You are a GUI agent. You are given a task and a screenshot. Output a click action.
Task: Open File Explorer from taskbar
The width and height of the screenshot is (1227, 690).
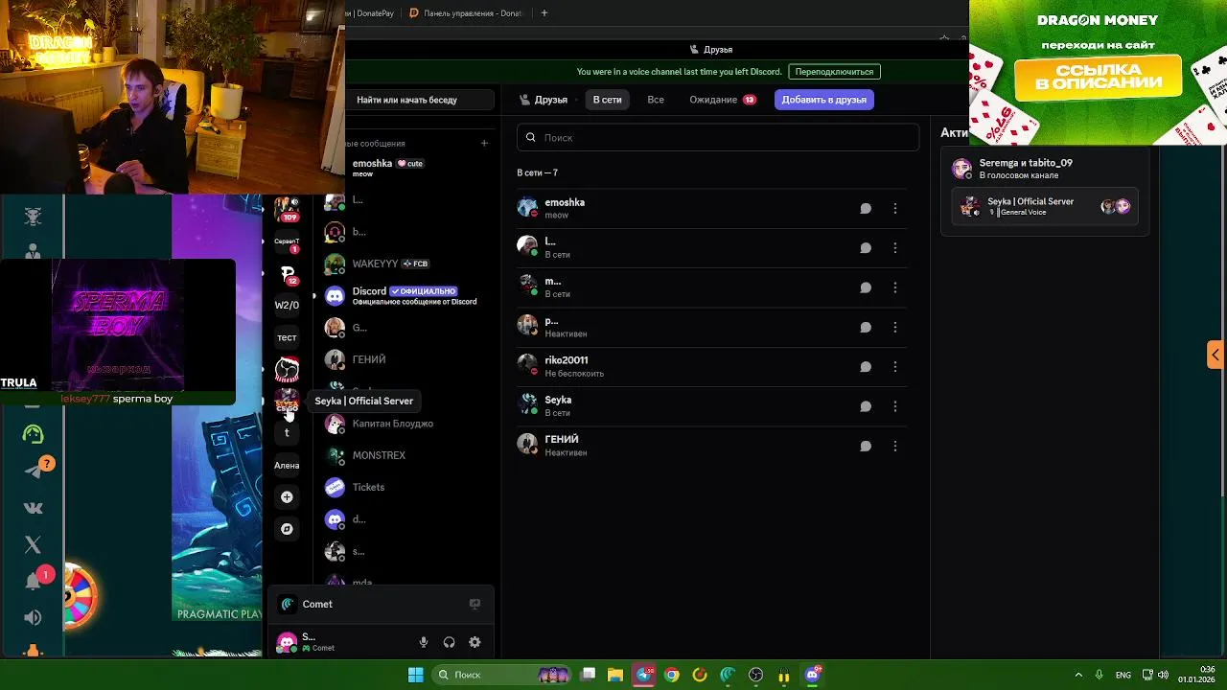(615, 675)
